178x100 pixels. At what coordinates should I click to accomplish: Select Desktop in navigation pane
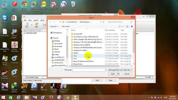point(56,41)
